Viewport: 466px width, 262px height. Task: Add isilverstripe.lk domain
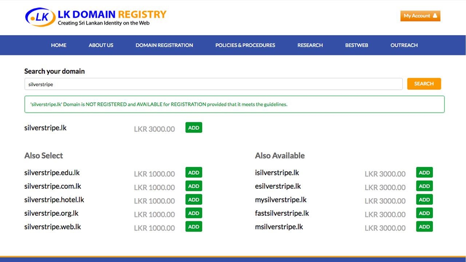coord(424,173)
